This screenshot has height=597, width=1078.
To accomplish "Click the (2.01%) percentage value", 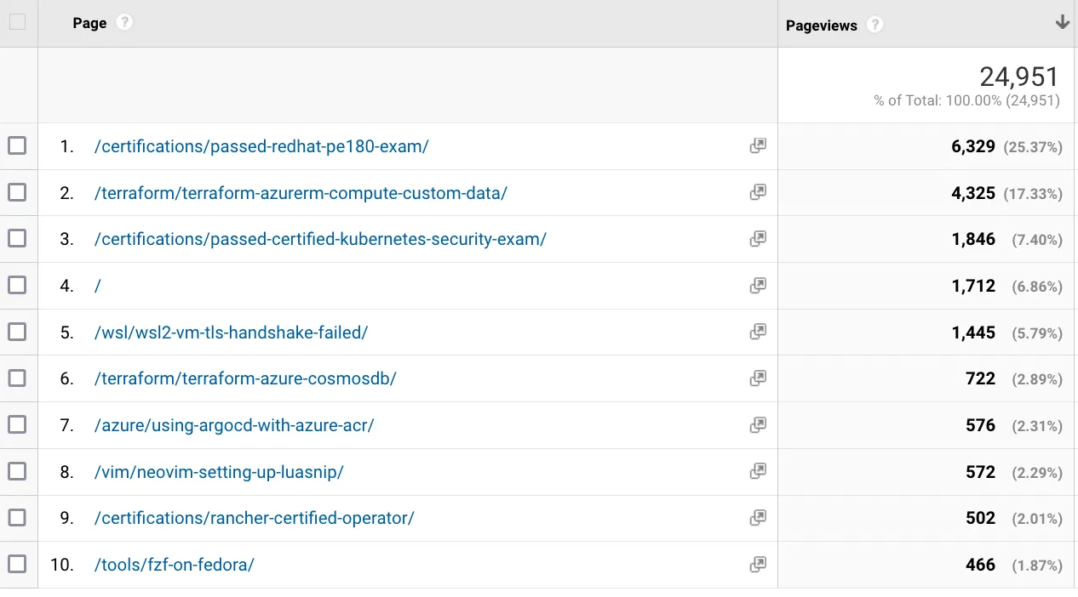I will 1037,519.
